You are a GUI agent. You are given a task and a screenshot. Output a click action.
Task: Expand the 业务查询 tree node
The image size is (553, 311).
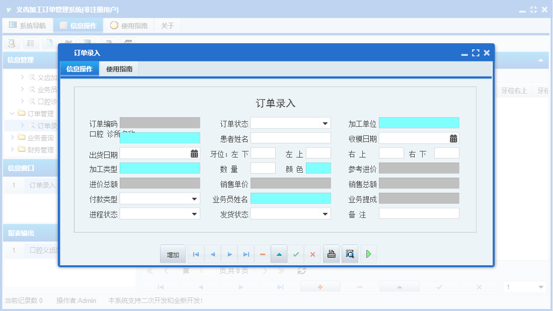coord(12,137)
